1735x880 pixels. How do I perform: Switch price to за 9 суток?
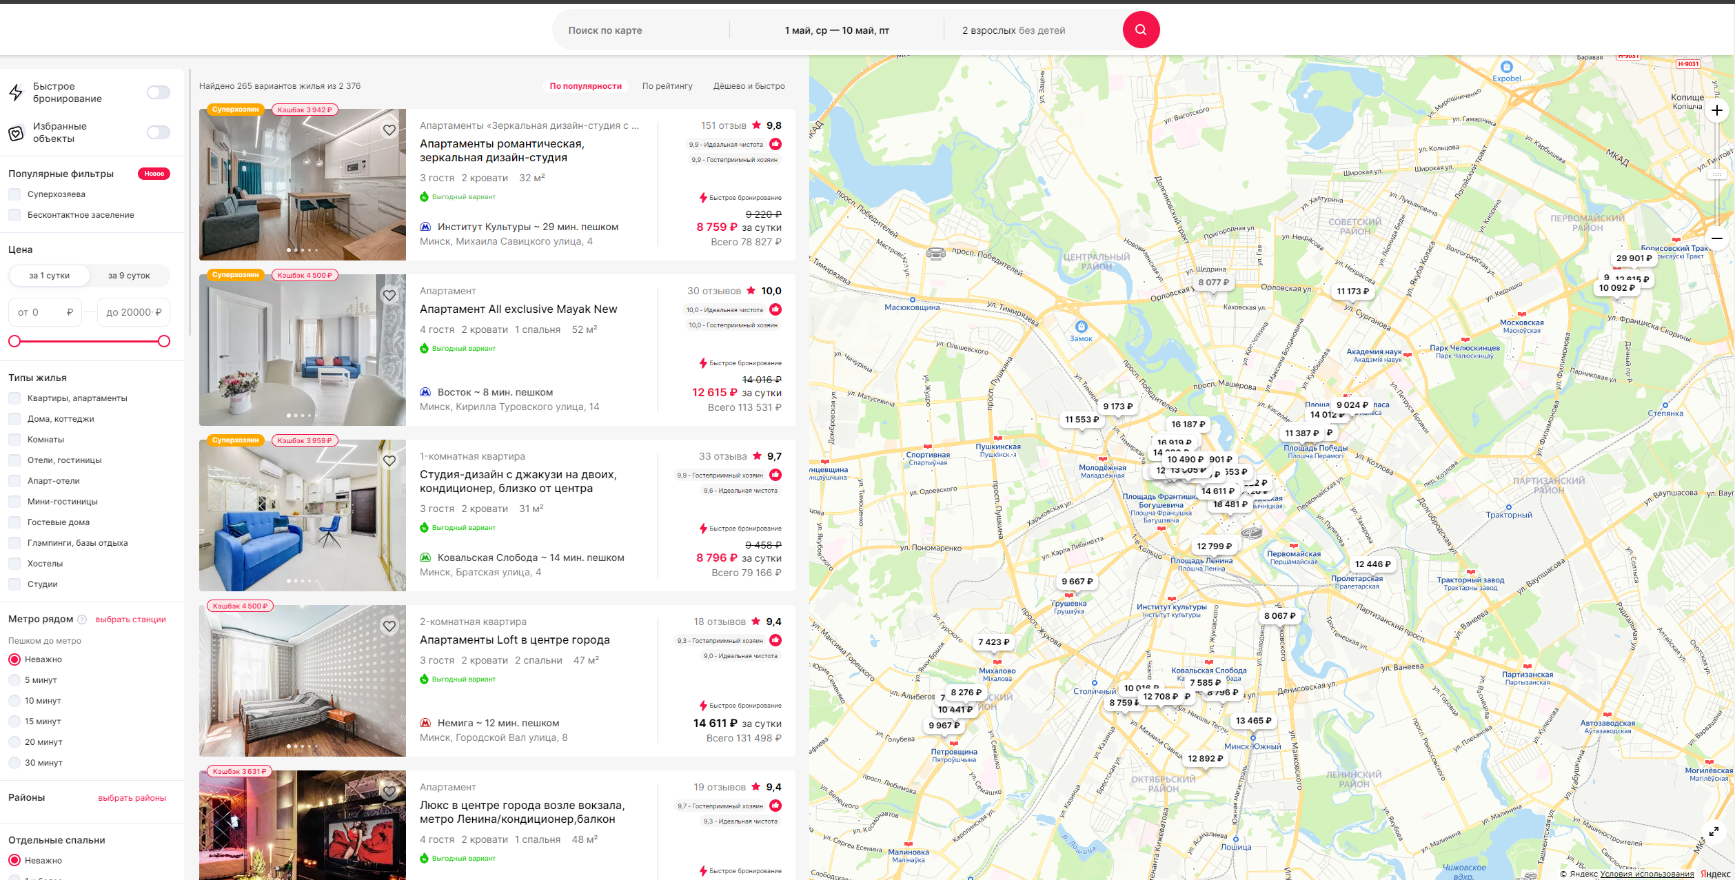click(x=129, y=276)
